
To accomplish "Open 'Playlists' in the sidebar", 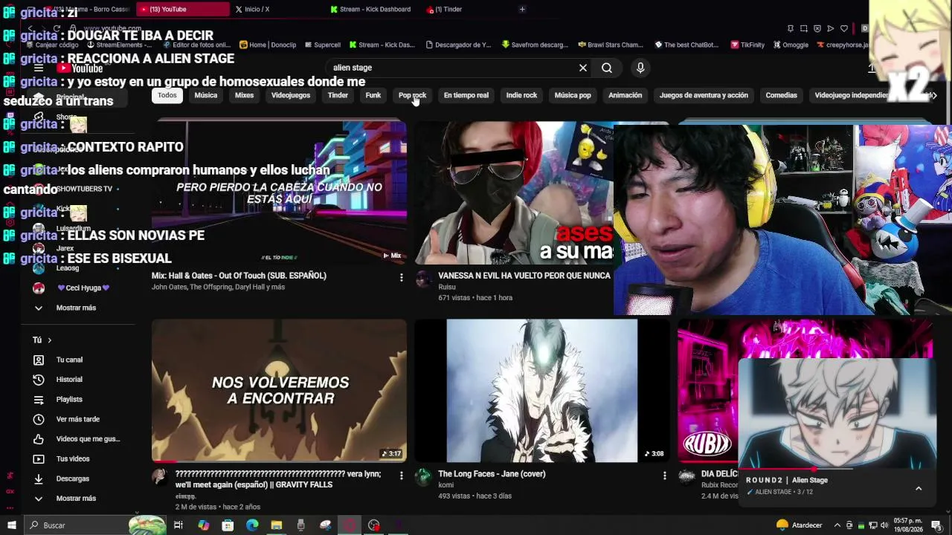I will (78, 400).
